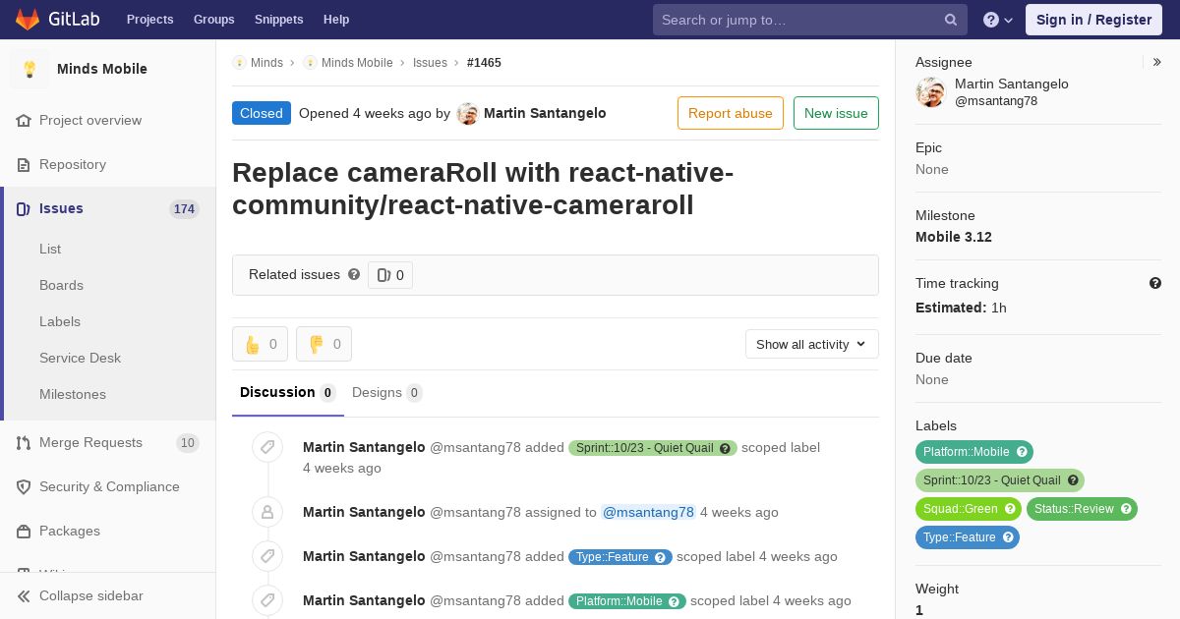Click the user icon beside assigned activity

(267, 512)
